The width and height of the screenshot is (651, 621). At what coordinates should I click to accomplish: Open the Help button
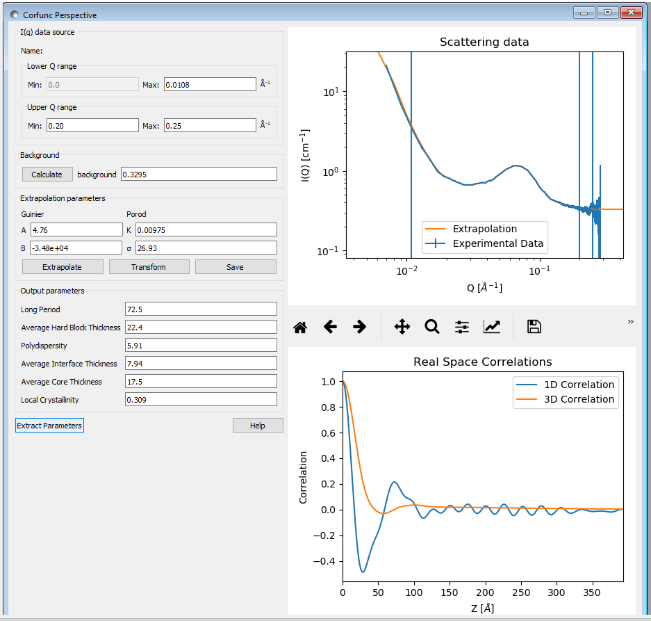[x=258, y=426]
